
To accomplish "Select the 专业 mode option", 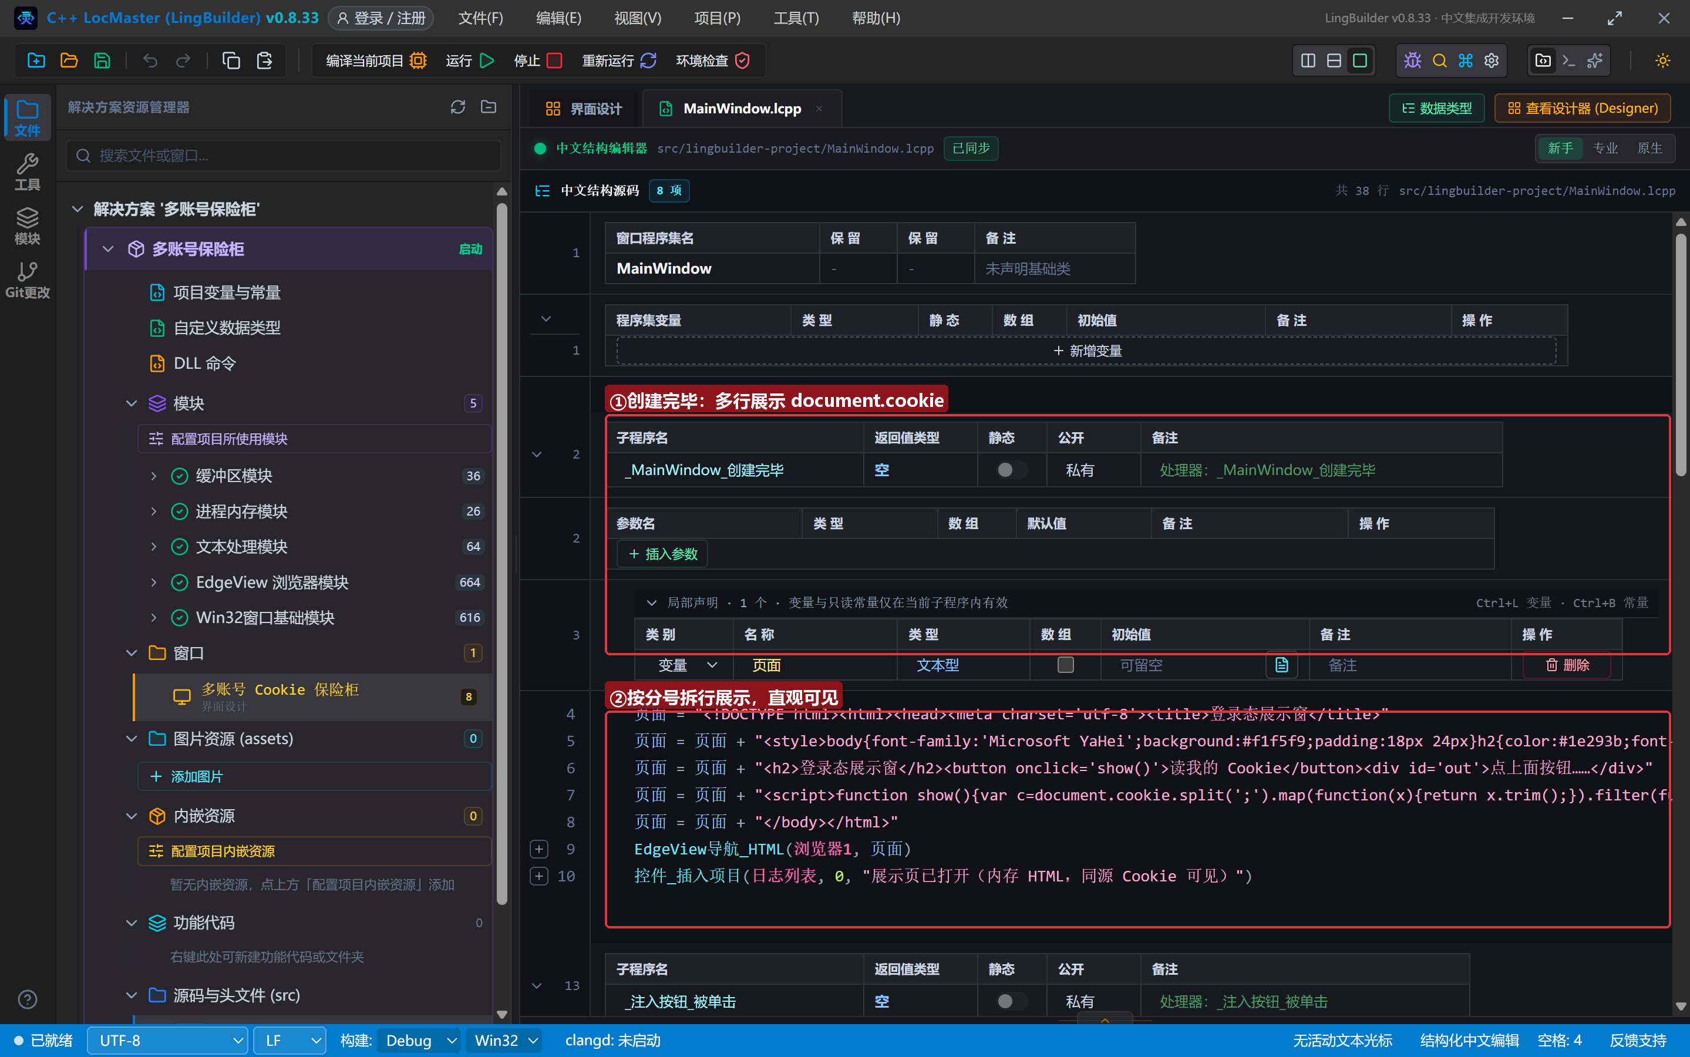I will pos(1605,148).
